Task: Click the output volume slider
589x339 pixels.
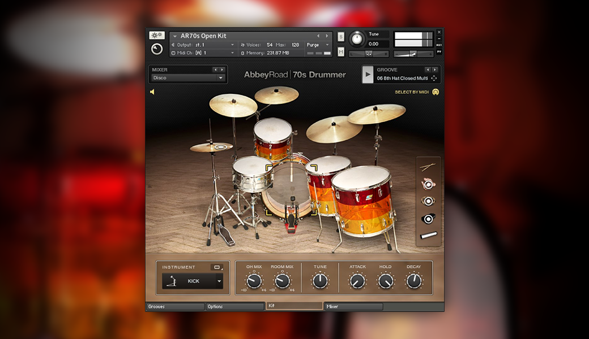Action: (413, 54)
